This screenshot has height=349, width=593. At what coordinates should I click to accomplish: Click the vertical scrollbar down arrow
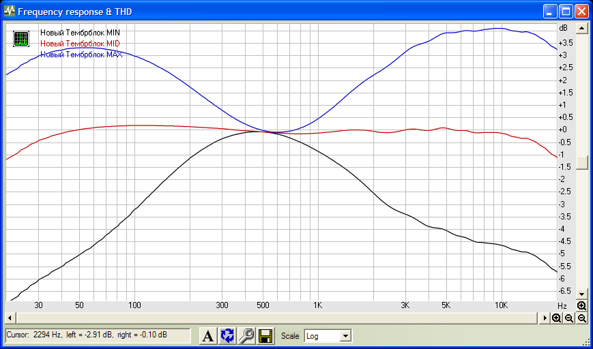[x=581, y=294]
